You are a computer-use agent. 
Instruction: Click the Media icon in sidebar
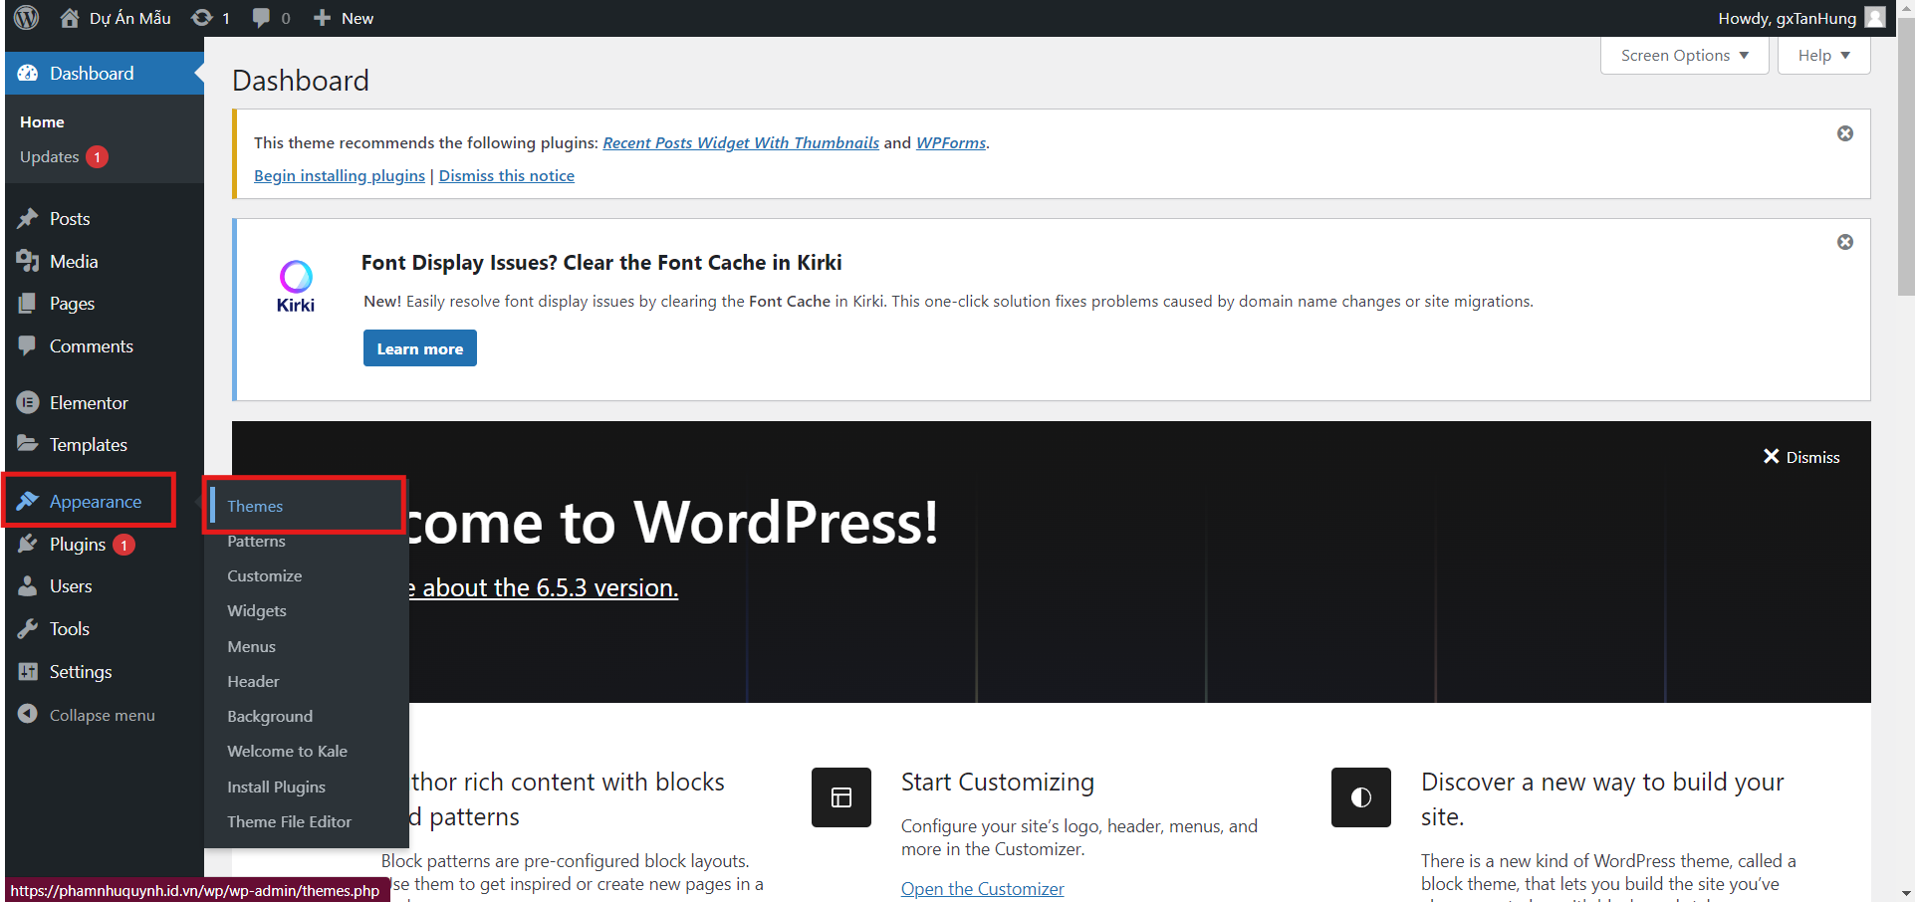(x=28, y=261)
